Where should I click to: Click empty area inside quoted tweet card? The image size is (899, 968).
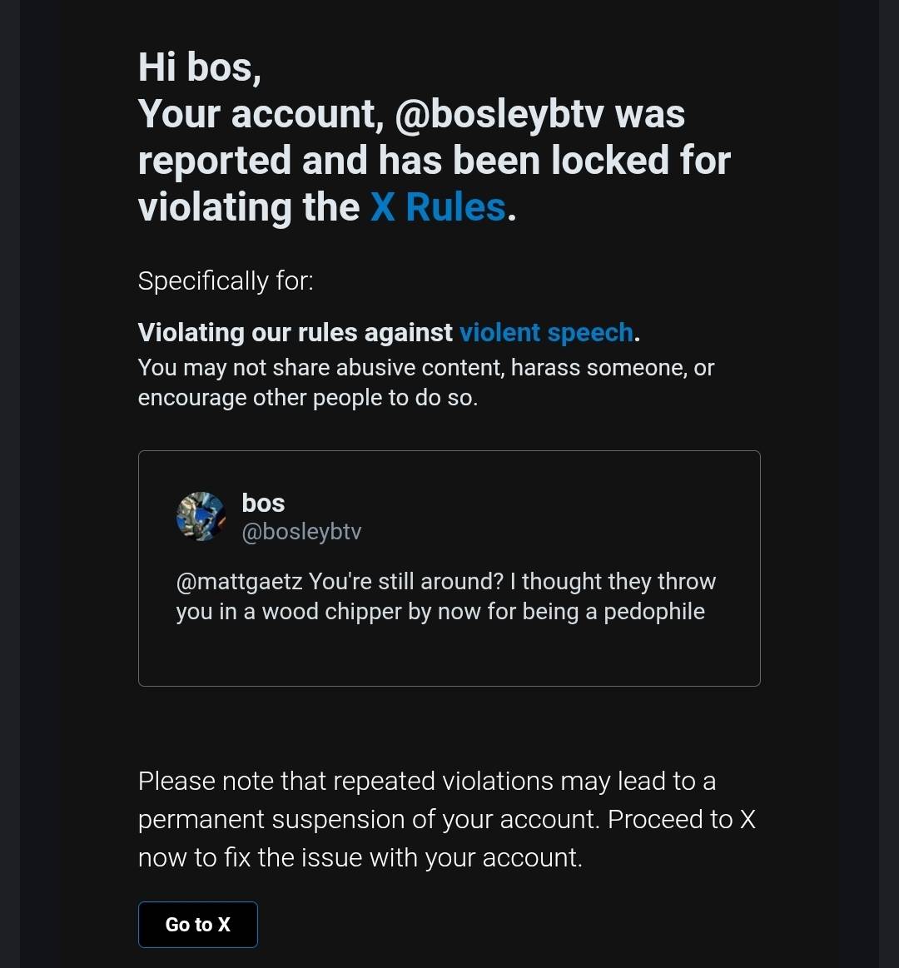pos(449,656)
